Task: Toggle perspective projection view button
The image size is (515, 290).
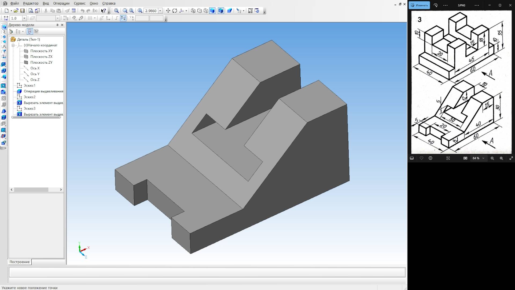Action: point(230,11)
